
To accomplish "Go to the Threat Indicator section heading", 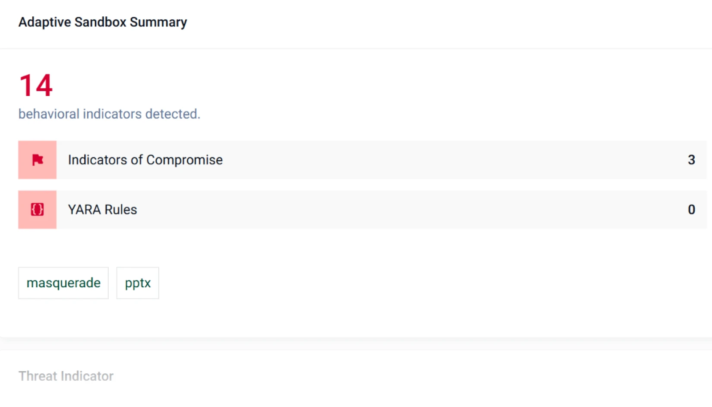I will click(66, 376).
